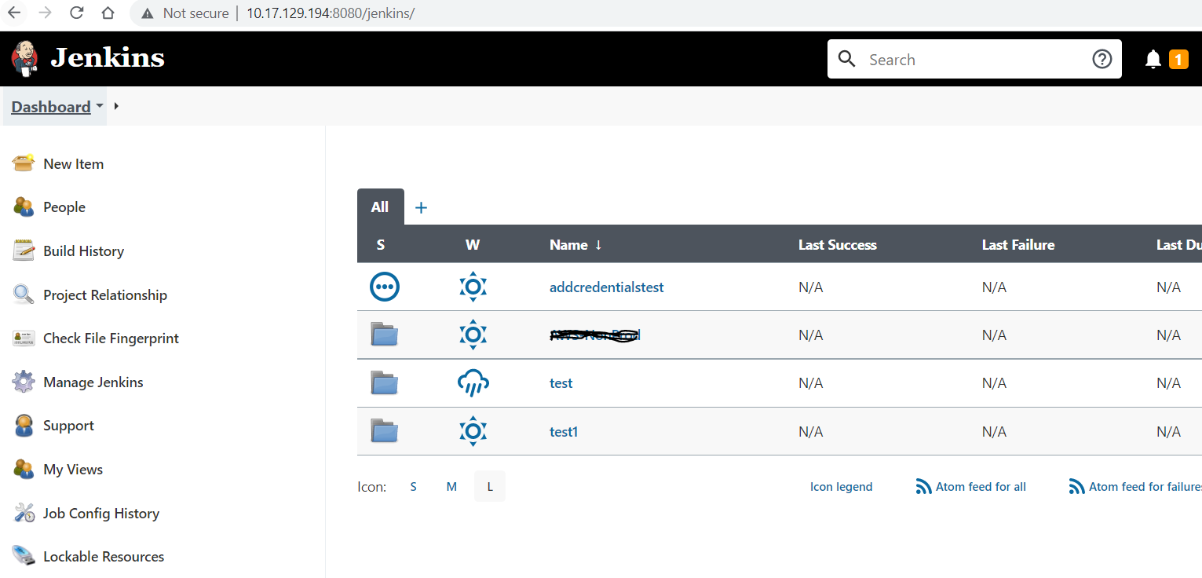Open the Project Relationship menu link

(105, 295)
